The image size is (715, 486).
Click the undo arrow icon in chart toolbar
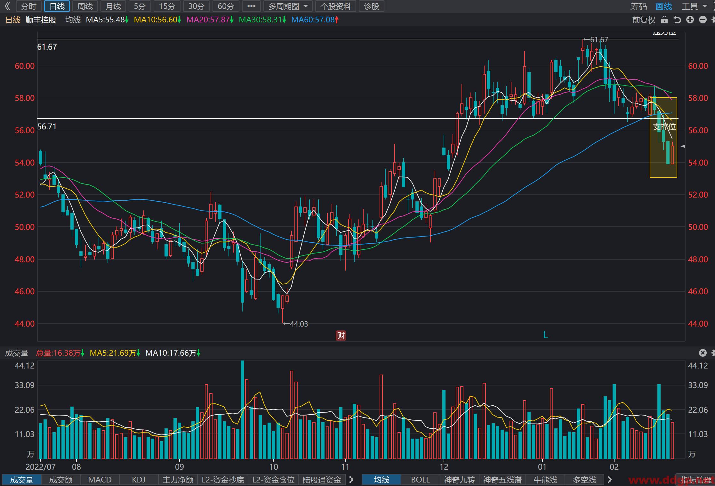pyautogui.click(x=677, y=20)
